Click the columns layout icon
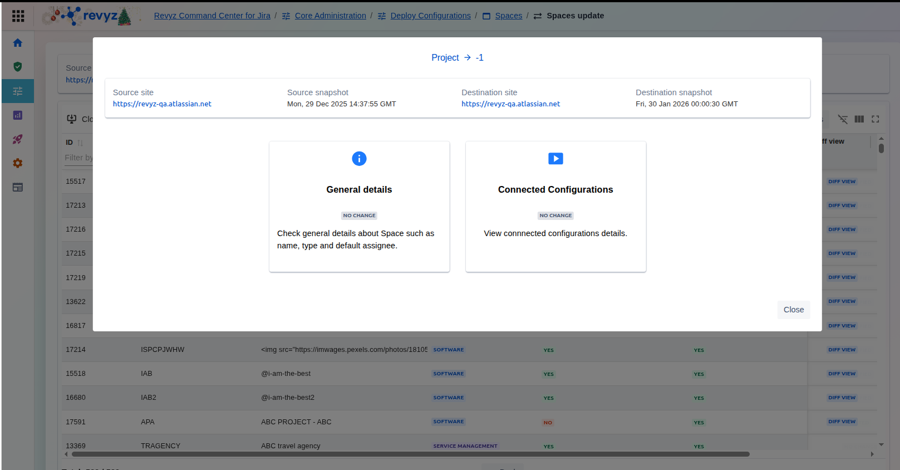The height and width of the screenshot is (470, 900). 859,119
